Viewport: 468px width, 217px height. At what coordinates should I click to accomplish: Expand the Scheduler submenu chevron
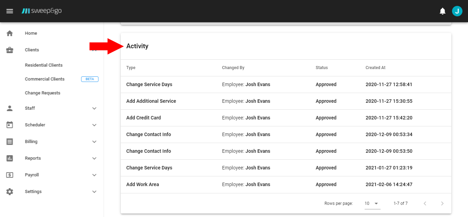[x=94, y=125]
